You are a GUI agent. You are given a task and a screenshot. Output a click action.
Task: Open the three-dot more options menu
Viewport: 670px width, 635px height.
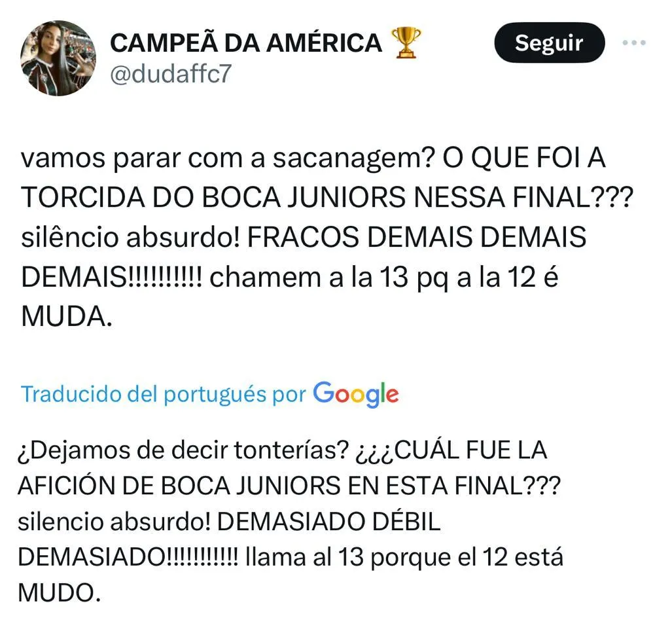click(x=633, y=43)
